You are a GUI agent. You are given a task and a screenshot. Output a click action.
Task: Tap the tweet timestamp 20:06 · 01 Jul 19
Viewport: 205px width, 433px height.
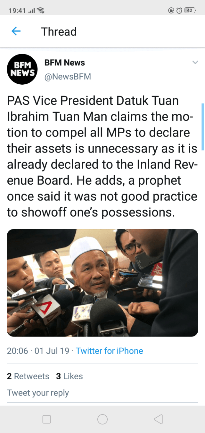(x=38, y=351)
